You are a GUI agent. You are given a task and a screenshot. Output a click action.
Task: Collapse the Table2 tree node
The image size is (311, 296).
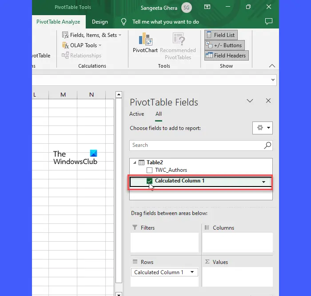135,162
